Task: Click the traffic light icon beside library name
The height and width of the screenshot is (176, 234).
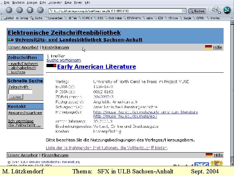Action: click(11, 40)
